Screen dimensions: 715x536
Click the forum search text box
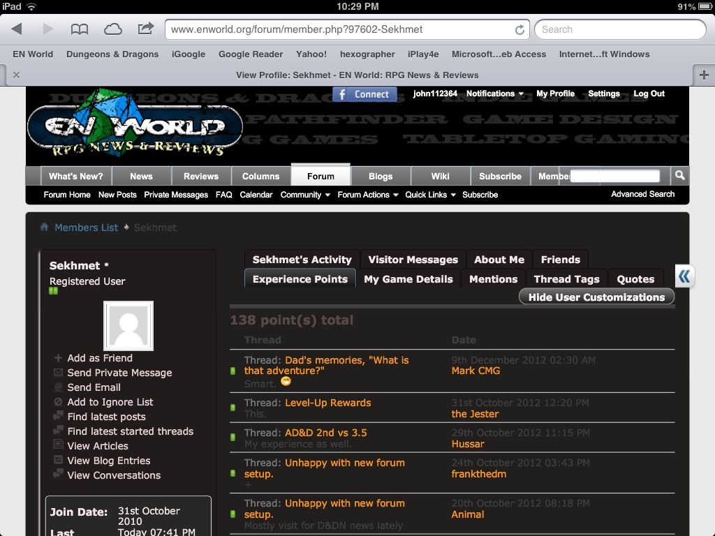614,176
